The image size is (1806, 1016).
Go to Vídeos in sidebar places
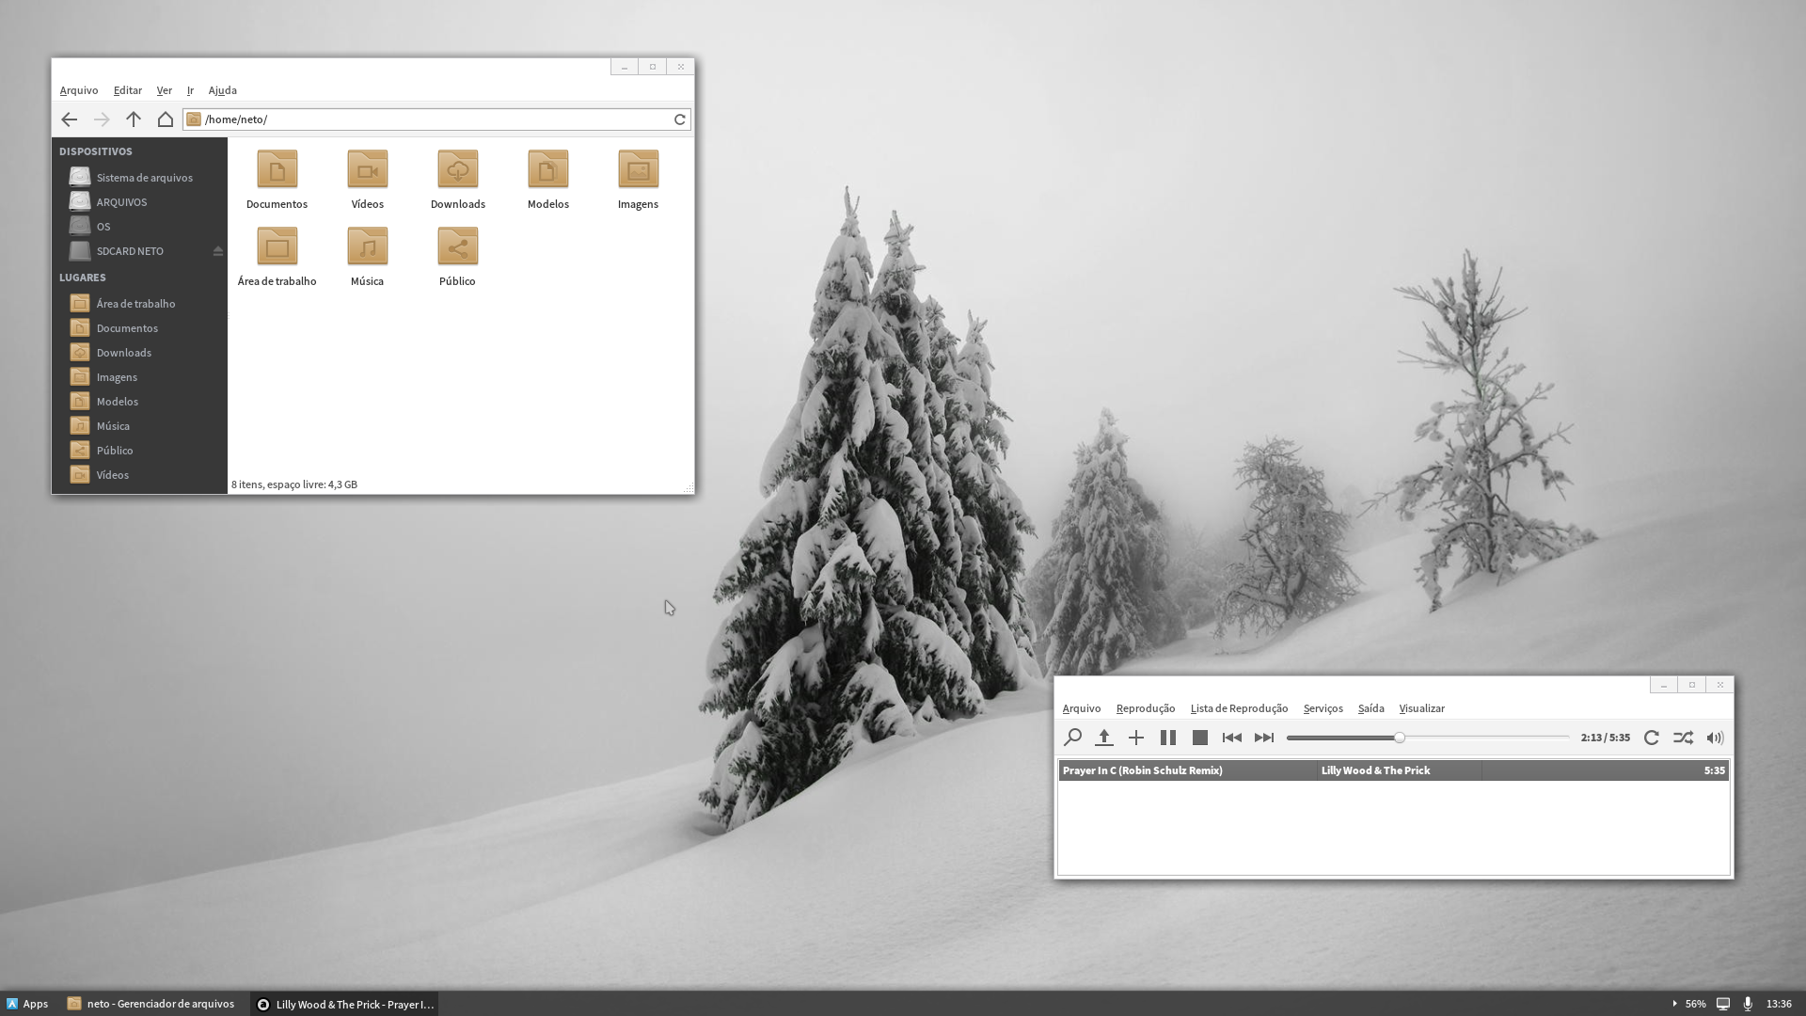click(x=139, y=475)
